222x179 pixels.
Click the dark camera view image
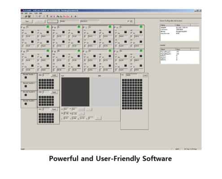pos(75,92)
